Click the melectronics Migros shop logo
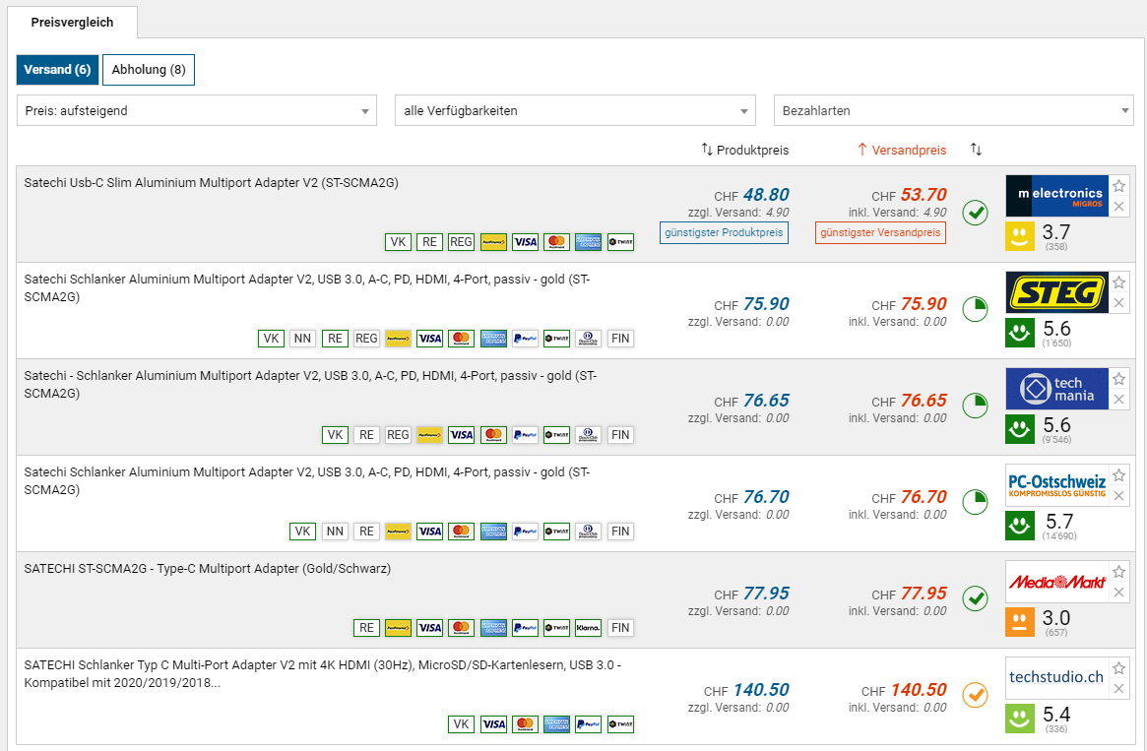The width and height of the screenshot is (1147, 751). (x=1056, y=196)
